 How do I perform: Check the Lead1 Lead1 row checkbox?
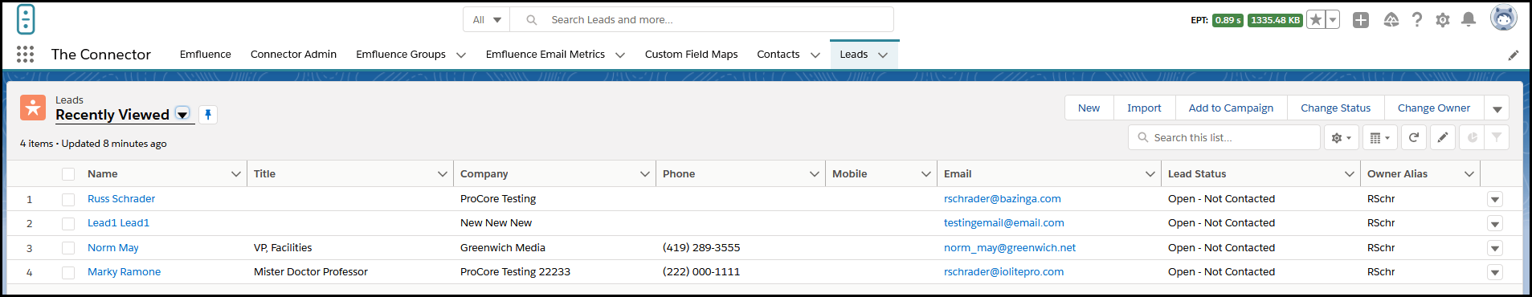coord(68,223)
